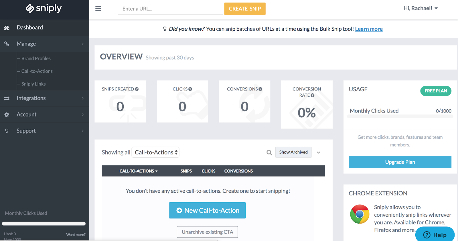Open the chevron next to Show Archived
Viewport: 458px width, 241px height.
[x=318, y=153]
